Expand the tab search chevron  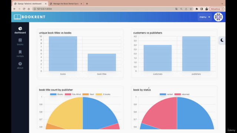pos(222,4)
